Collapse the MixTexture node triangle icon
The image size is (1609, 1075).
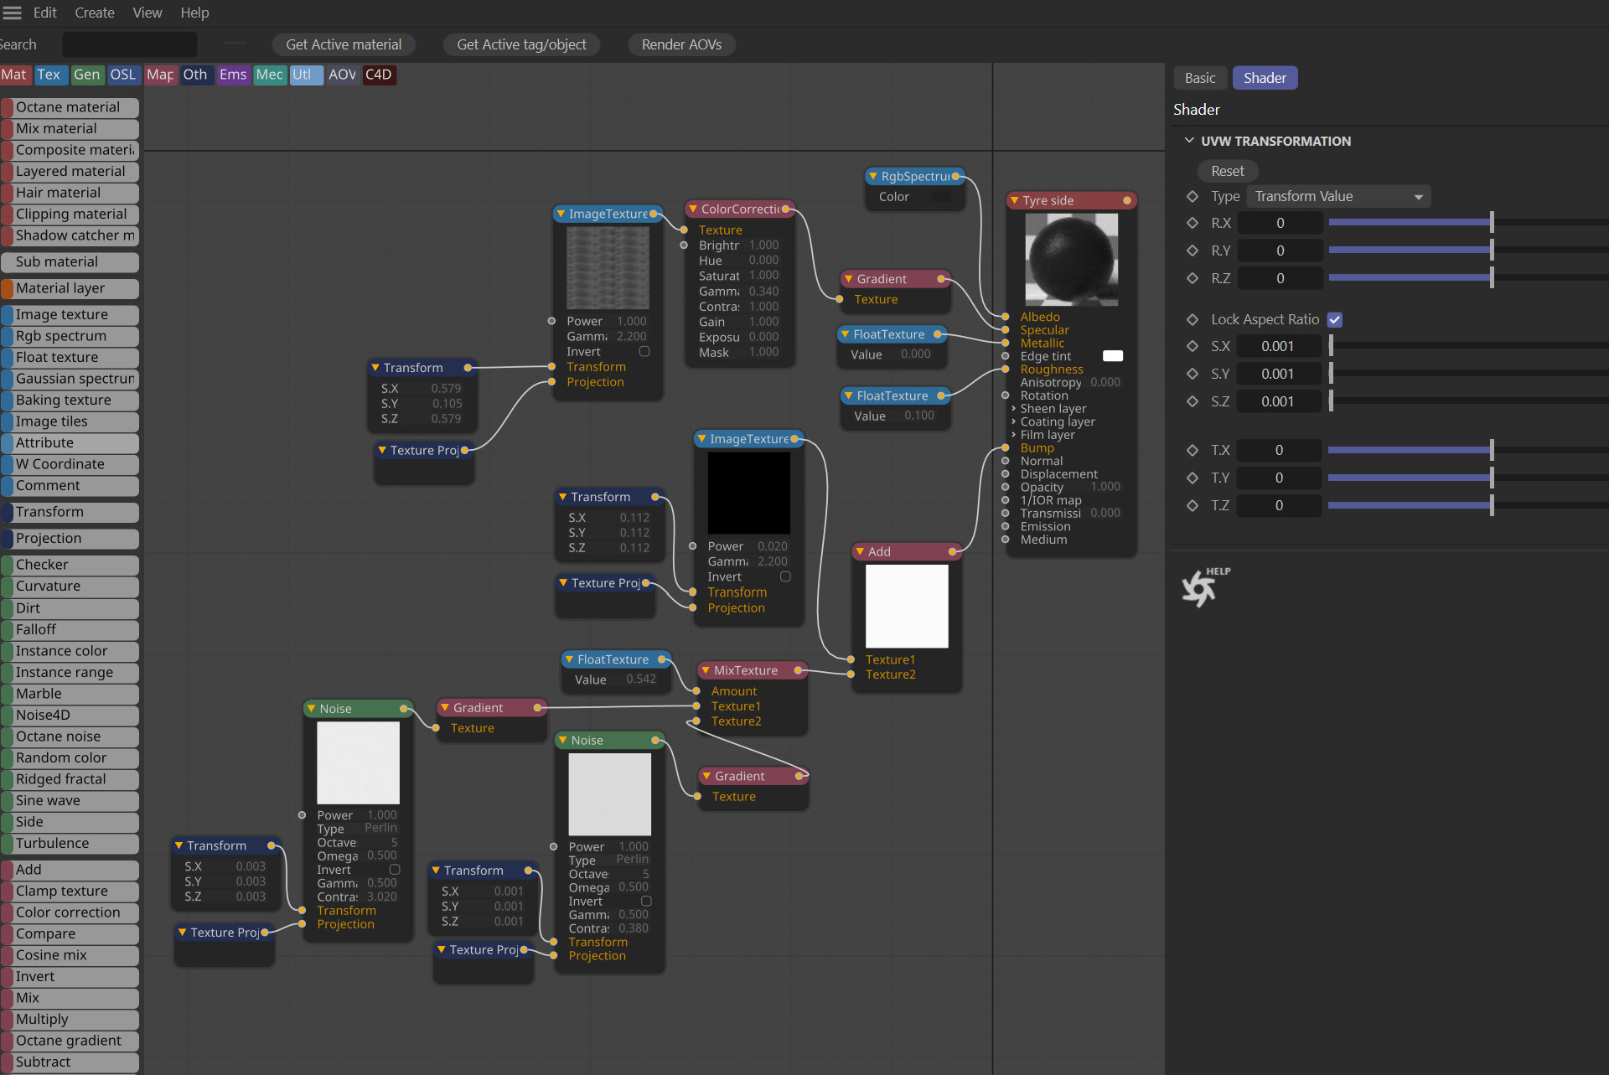click(x=705, y=670)
